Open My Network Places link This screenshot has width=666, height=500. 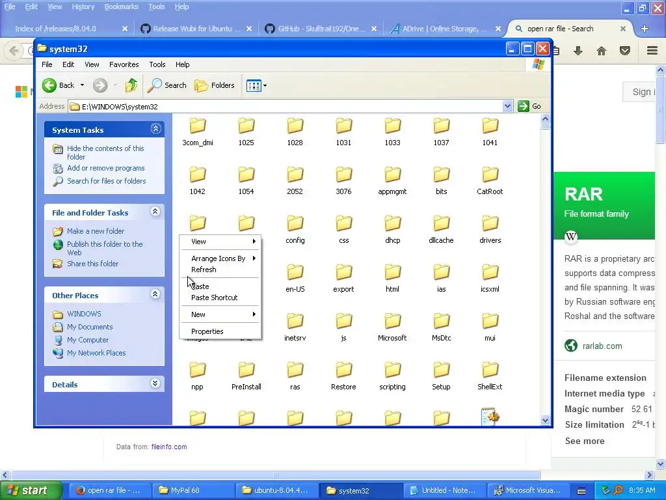click(x=96, y=353)
